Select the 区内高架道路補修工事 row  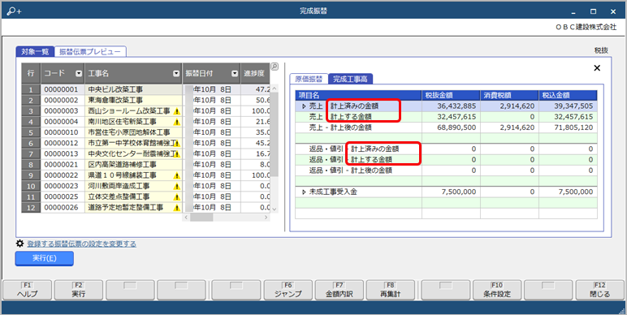click(x=146, y=165)
